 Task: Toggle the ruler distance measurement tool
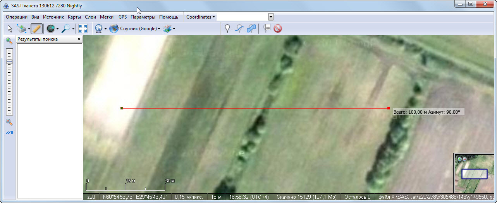pos(36,29)
